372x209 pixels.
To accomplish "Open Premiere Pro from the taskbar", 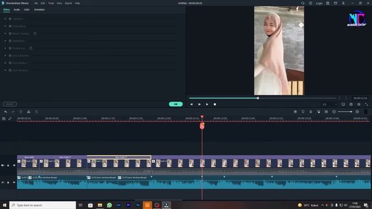I will (x=128, y=205).
